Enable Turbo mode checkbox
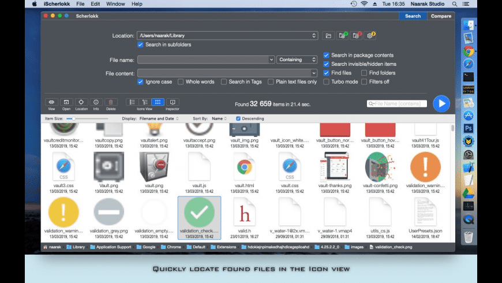Image resolution: width=502 pixels, height=283 pixels. click(x=326, y=82)
